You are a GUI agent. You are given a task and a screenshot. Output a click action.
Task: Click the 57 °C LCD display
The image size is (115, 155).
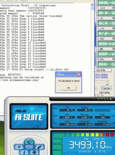[106, 43]
